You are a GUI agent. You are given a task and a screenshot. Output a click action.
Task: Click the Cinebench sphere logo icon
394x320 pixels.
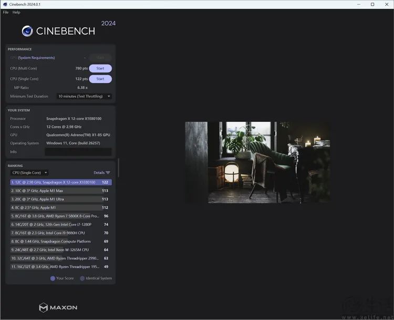tap(27, 31)
